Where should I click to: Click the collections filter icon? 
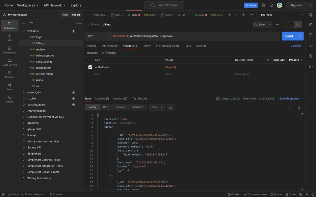click(x=32, y=24)
